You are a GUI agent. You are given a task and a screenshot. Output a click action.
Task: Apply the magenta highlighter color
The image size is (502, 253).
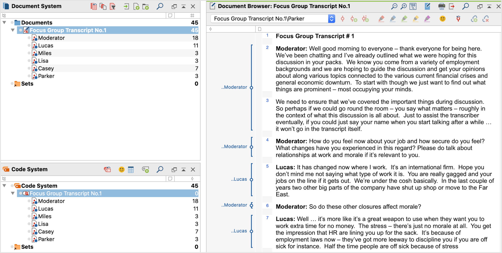tap(427, 19)
